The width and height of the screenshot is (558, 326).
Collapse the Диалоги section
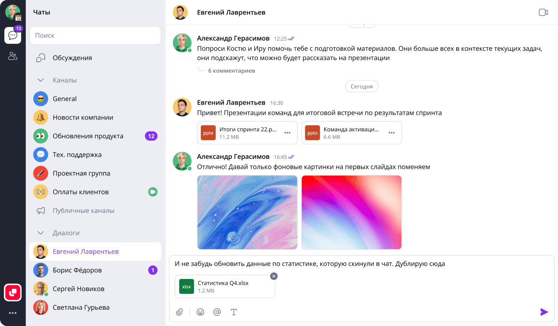(x=40, y=233)
